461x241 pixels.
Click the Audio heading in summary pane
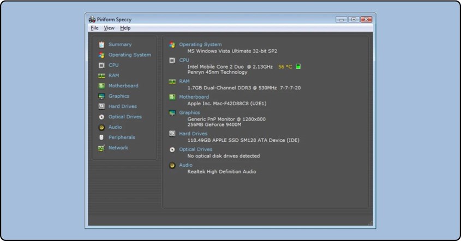pos(186,165)
